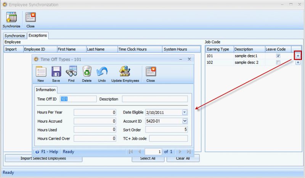Click the Save floppy disk icon

point(56,72)
